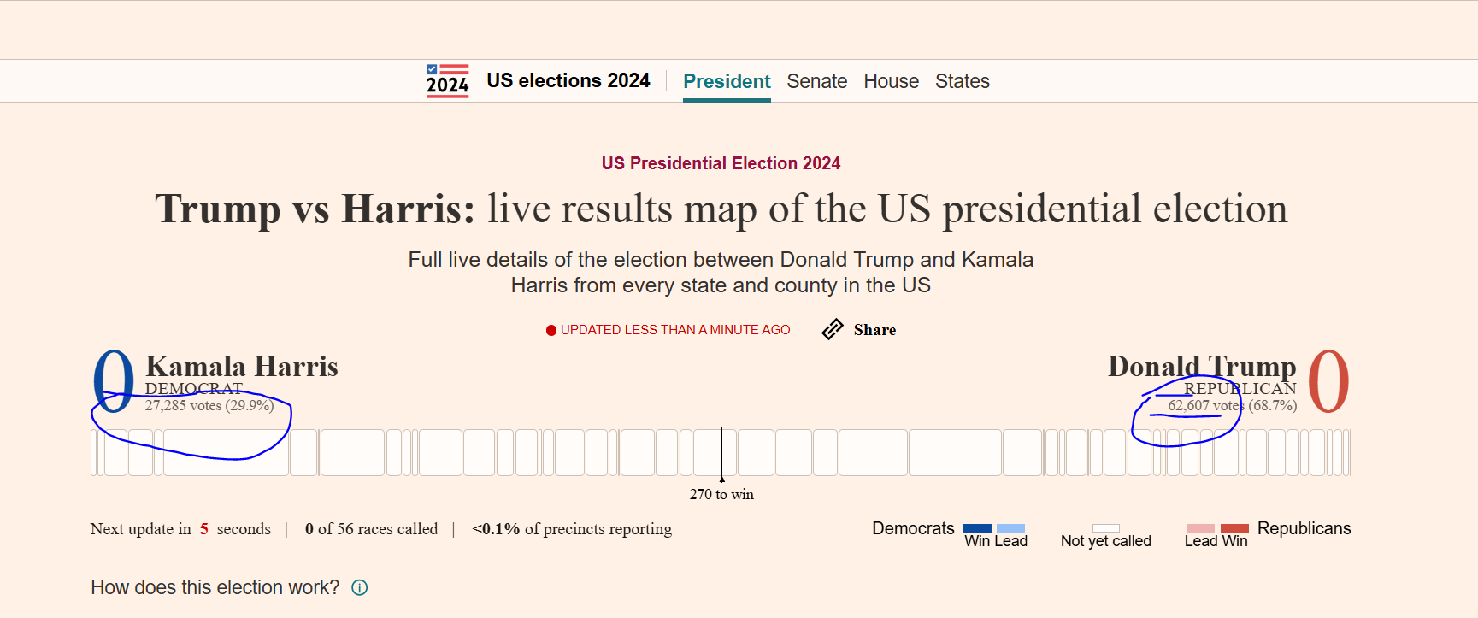Click the Republicans Lead pink swatch
The width and height of the screenshot is (1478, 618).
click(1200, 528)
